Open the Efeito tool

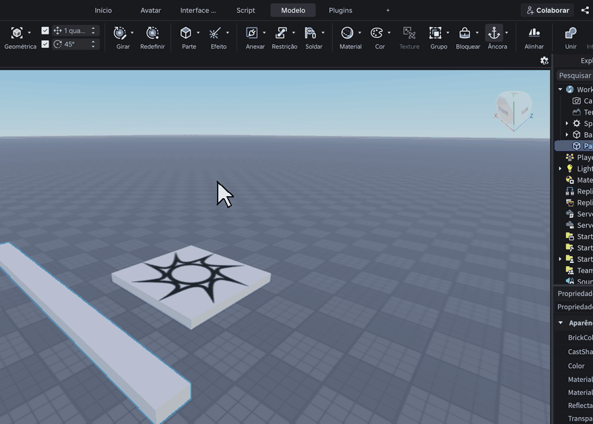214,33
